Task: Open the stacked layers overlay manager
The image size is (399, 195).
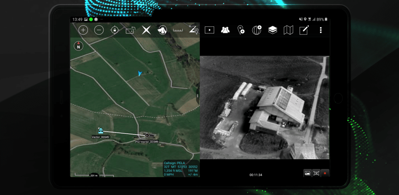Action: tap(272, 30)
